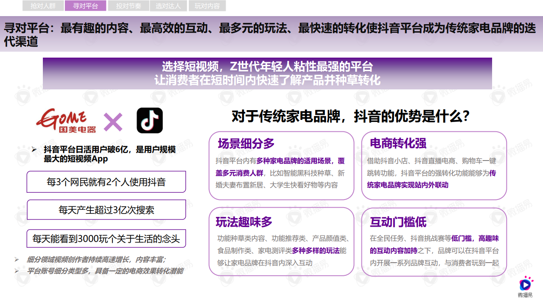Click the 电商转化强 card heading

point(398,143)
